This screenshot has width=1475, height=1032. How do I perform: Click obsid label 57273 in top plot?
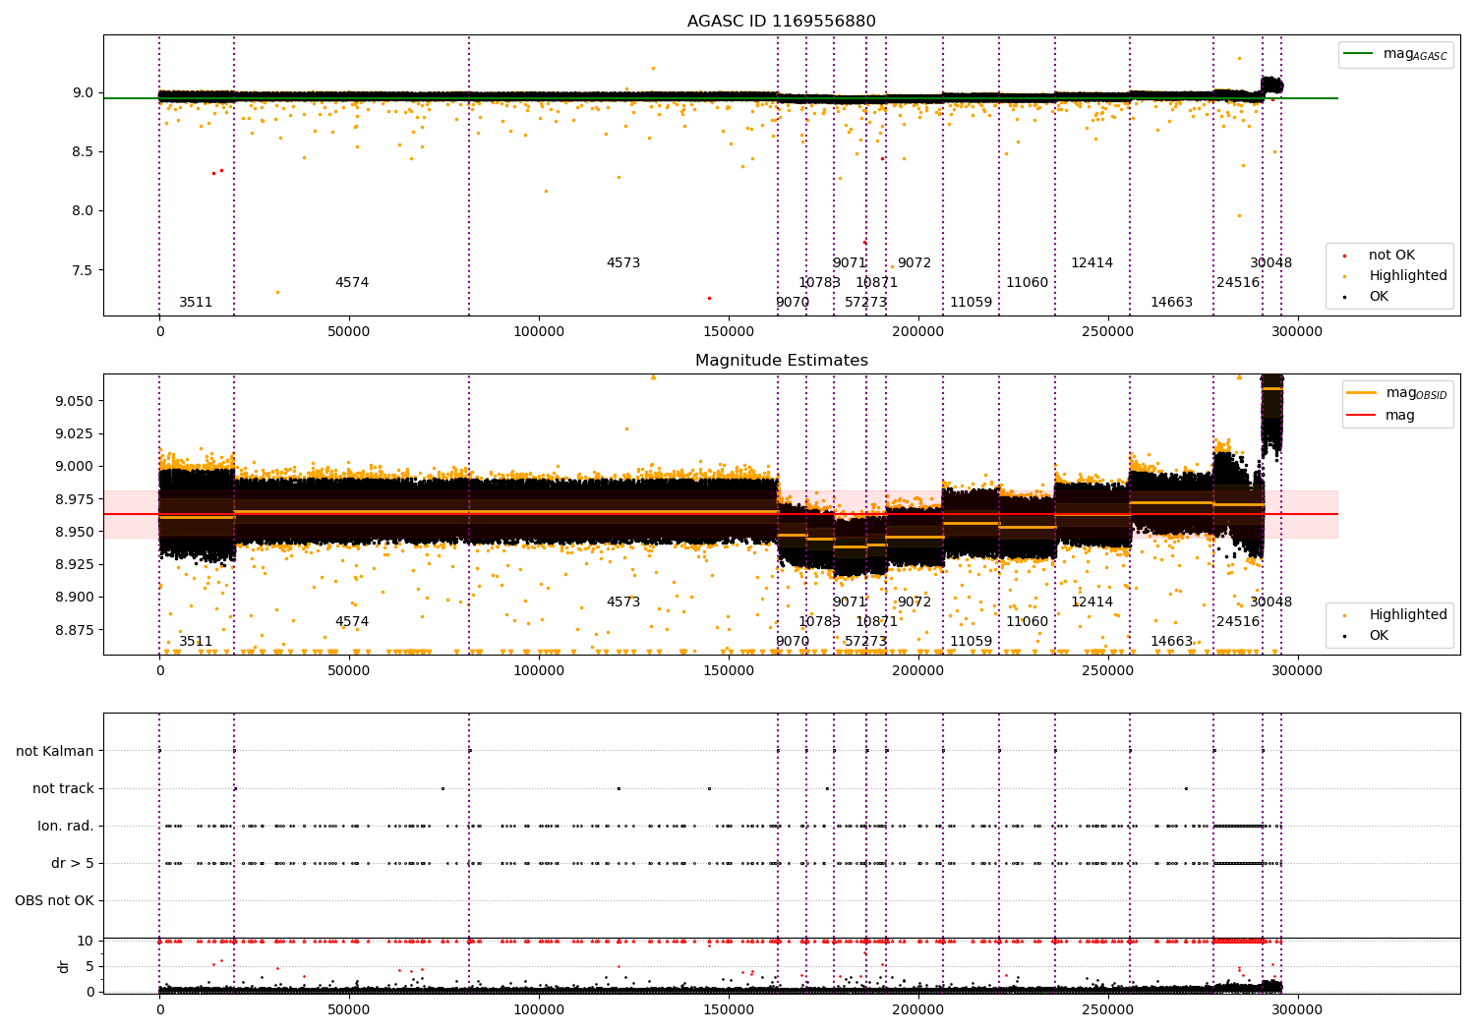[865, 303]
